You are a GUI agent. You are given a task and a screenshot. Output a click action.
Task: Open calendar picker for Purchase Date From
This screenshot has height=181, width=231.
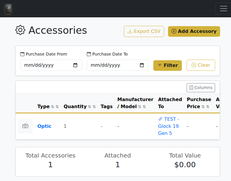pos(75,65)
